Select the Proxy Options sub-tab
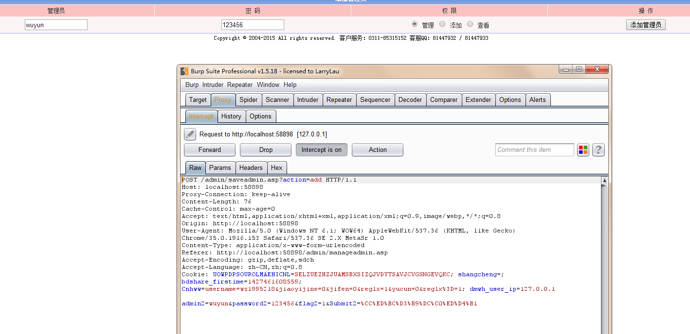690x334 pixels. tap(261, 117)
